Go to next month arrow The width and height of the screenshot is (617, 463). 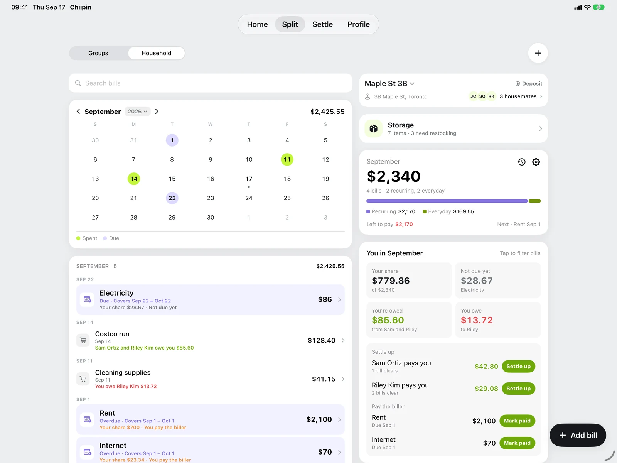pyautogui.click(x=157, y=112)
